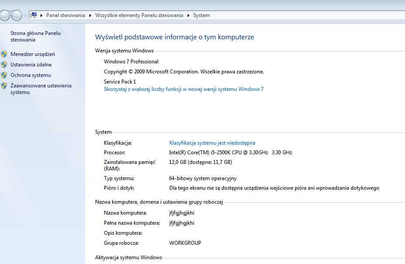The image size is (405, 264).
Task: Go to Strona główna Panelu sterowania
Action: [35, 36]
